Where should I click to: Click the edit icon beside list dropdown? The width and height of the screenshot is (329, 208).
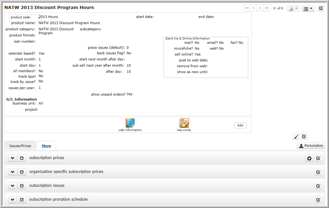point(321,8)
